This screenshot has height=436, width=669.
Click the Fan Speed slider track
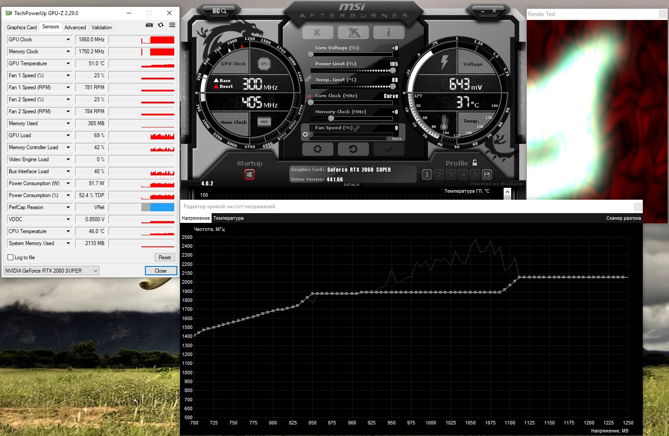point(351,134)
